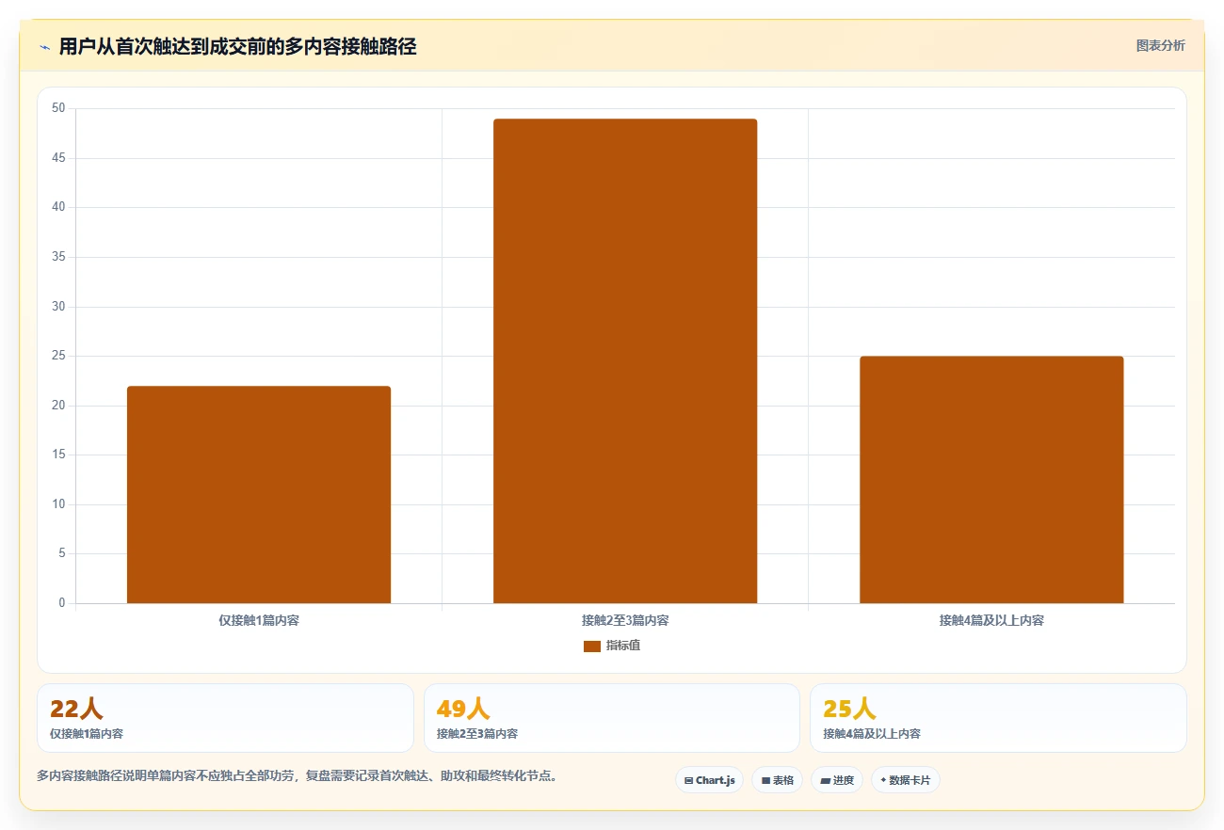The width and height of the screenshot is (1224, 830).
Task: Click the x-axis label 接触4篇及以上内容
Action: (x=991, y=621)
